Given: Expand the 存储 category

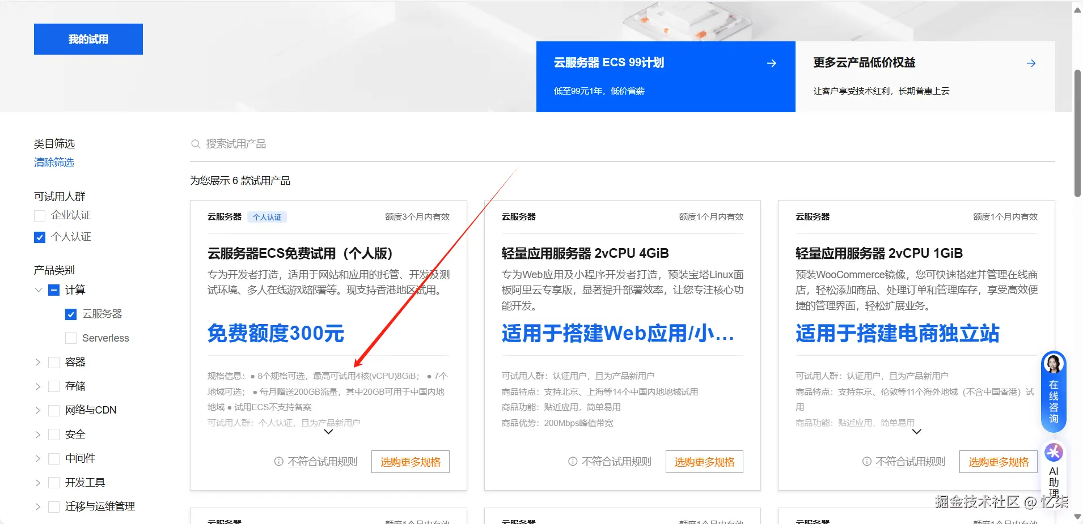Looking at the screenshot, I should click(38, 386).
